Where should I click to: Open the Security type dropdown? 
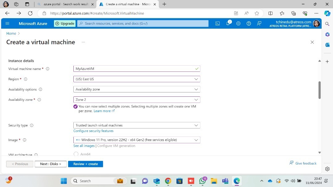pyautogui.click(x=137, y=125)
